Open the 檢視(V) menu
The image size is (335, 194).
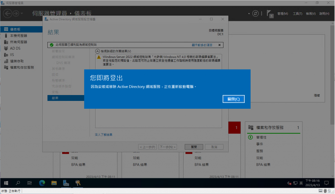pos(311,14)
